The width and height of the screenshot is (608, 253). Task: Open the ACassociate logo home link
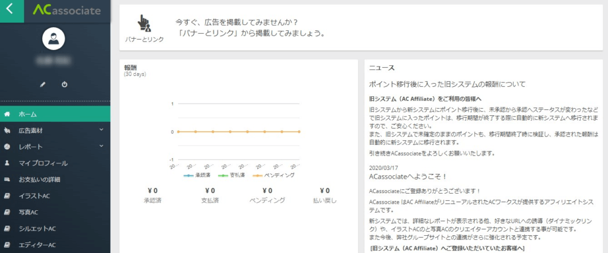tap(66, 10)
